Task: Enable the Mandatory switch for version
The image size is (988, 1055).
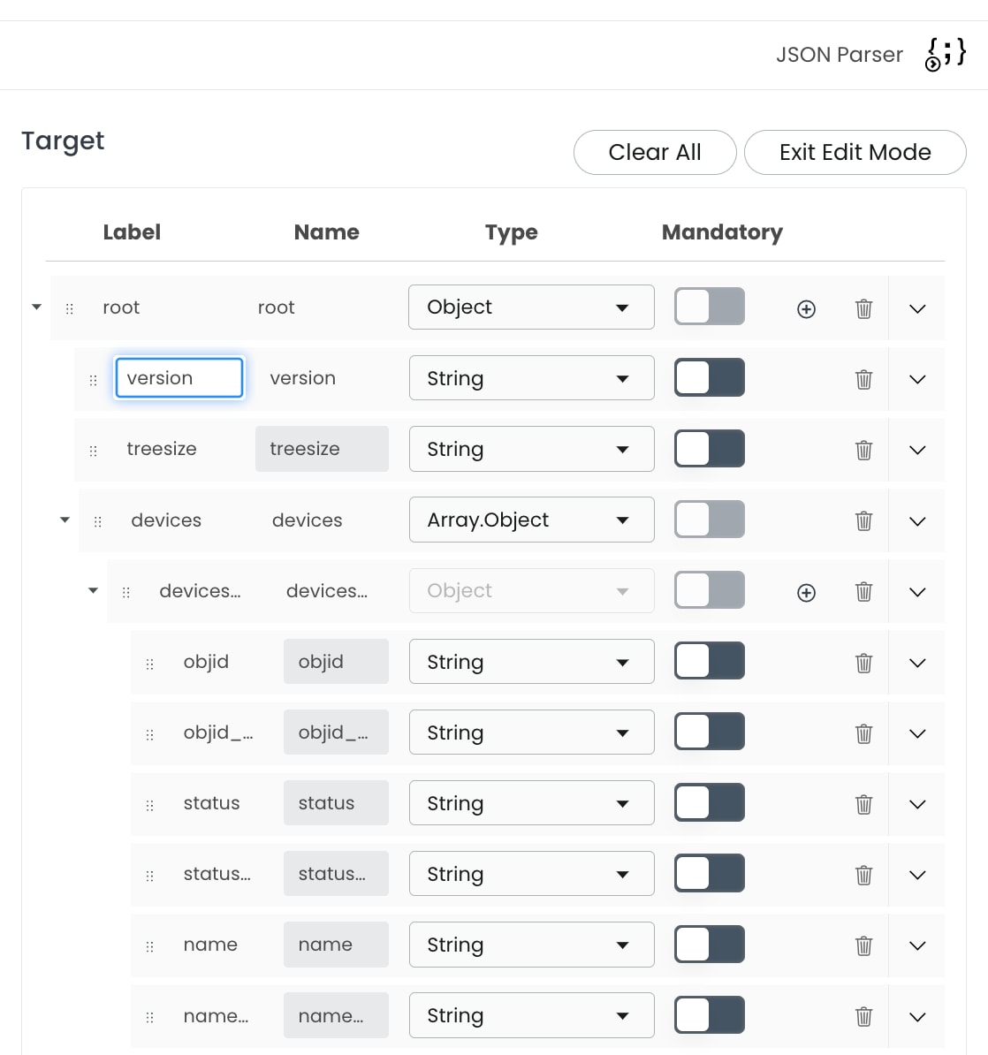Action: point(709,377)
